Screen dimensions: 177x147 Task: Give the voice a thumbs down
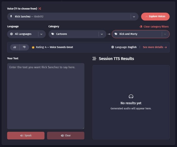[24, 47]
